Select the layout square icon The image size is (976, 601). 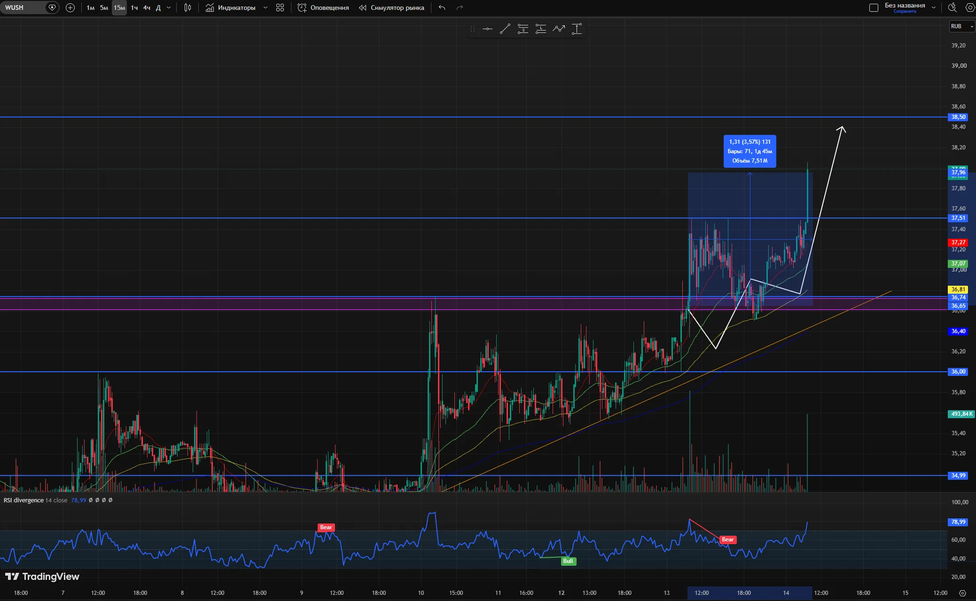click(x=874, y=8)
